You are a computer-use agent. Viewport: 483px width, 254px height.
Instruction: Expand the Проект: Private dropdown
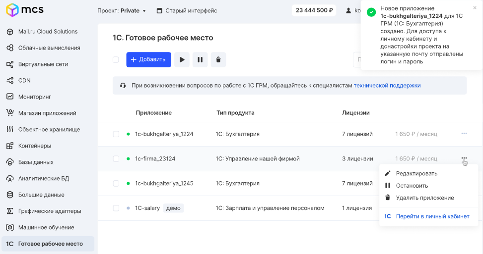pos(121,11)
